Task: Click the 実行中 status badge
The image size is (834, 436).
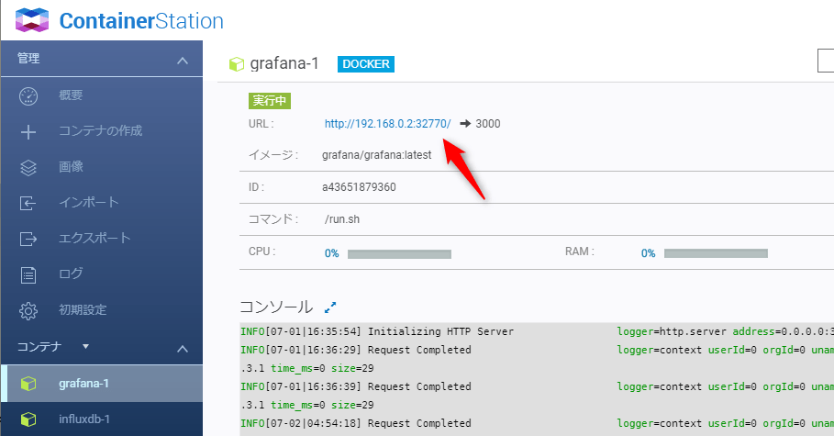Action: (270, 101)
